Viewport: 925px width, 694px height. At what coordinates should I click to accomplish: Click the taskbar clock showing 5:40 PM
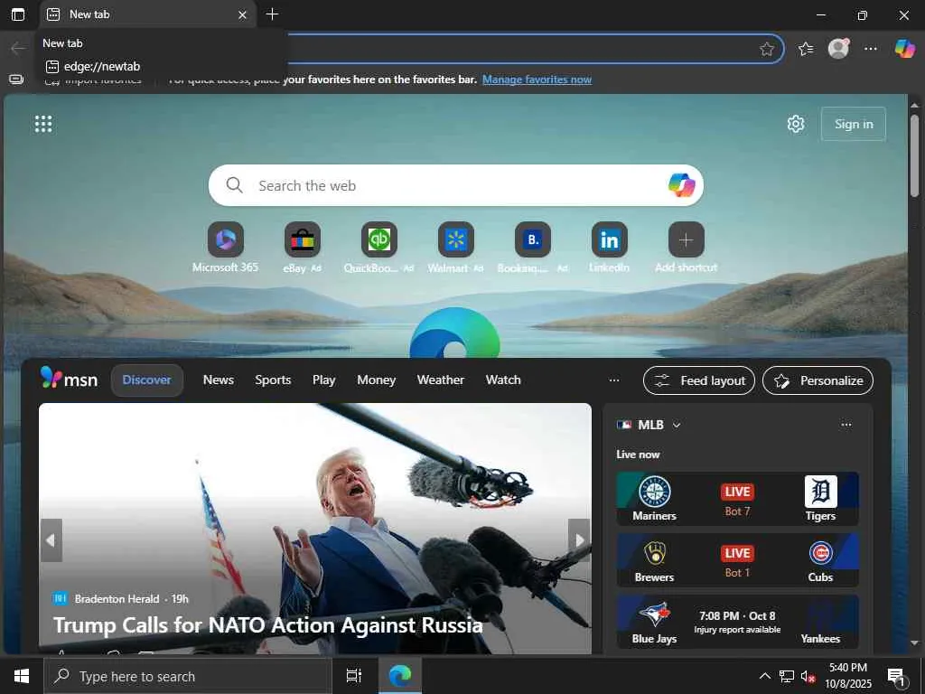[x=847, y=676]
